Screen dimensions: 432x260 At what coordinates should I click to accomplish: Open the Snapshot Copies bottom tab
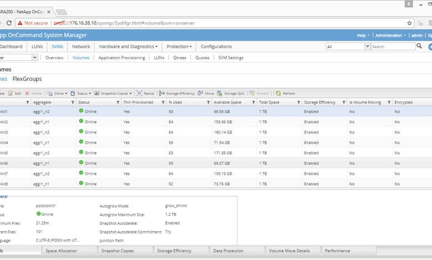pyautogui.click(x=125, y=251)
